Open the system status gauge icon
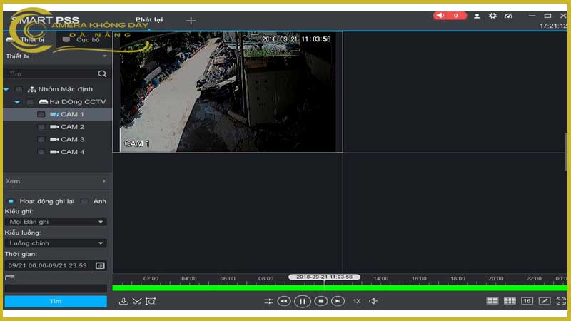This screenshot has height=321, width=571. pyautogui.click(x=508, y=16)
